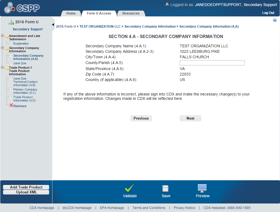
Task: Collapse the Trade Product 1 tree node
Action: point(2,68)
